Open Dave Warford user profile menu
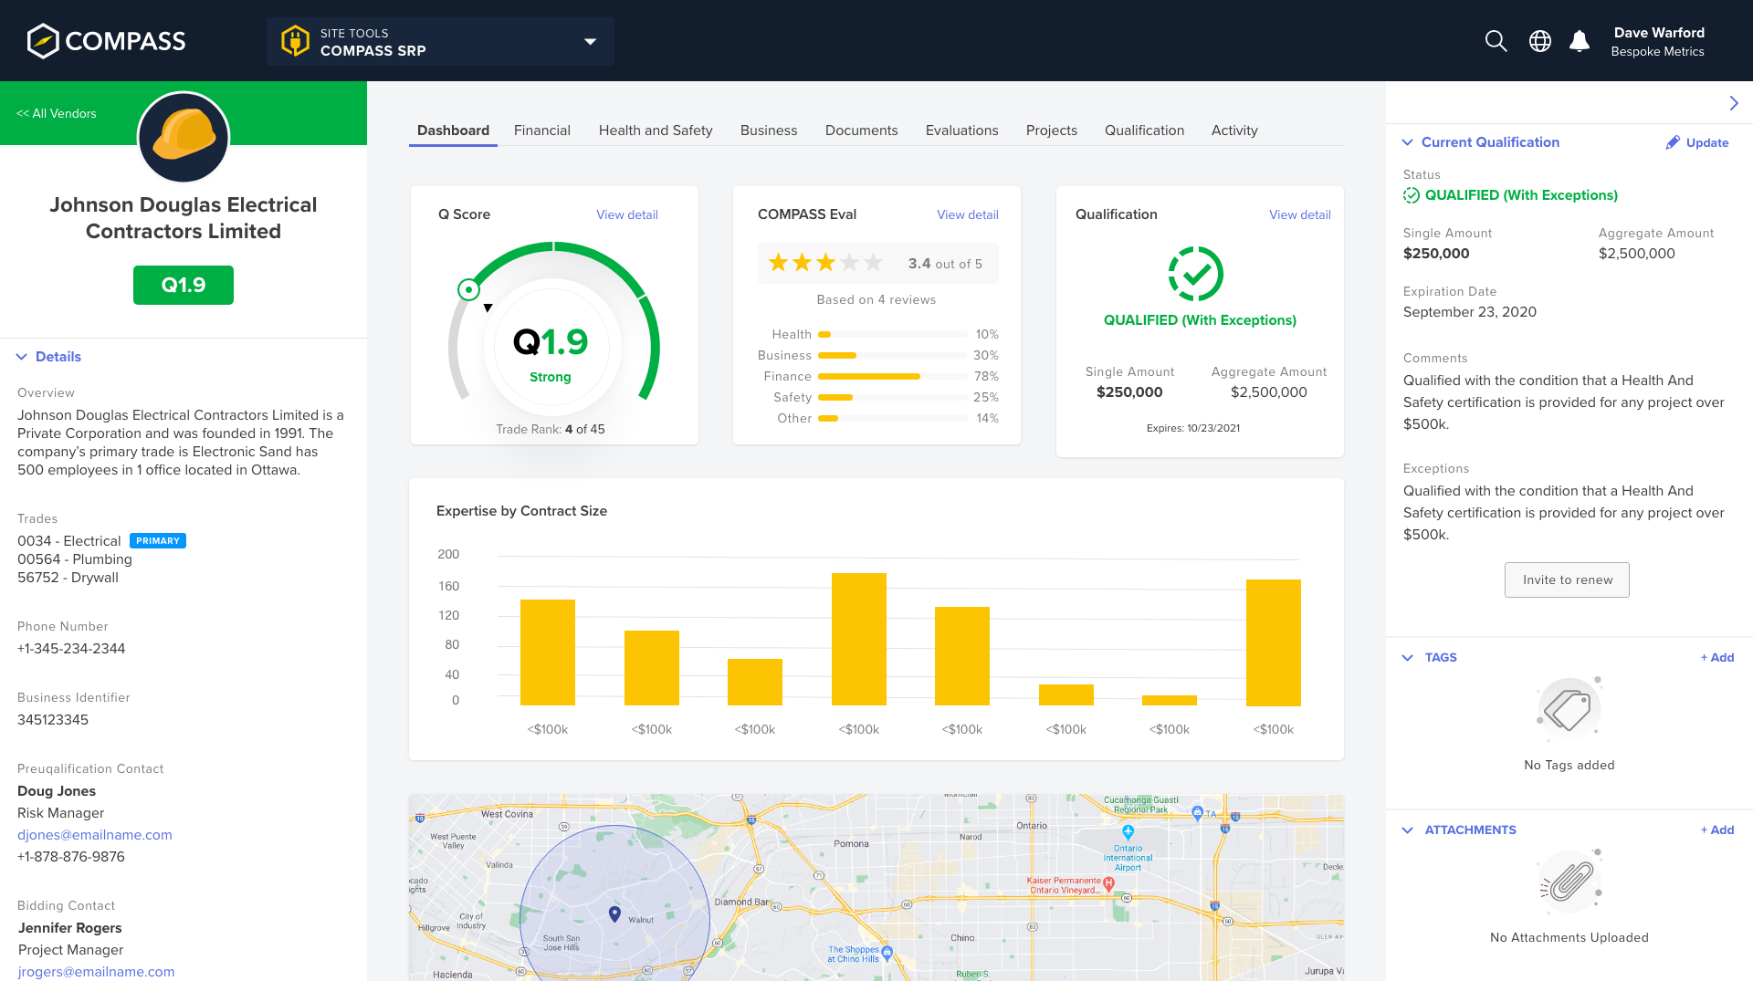Screen dimensions: 1753x981 pos(1658,41)
